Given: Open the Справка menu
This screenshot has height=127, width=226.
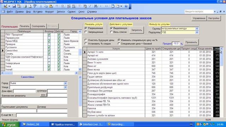Looking at the screenshot, I should [92, 12].
